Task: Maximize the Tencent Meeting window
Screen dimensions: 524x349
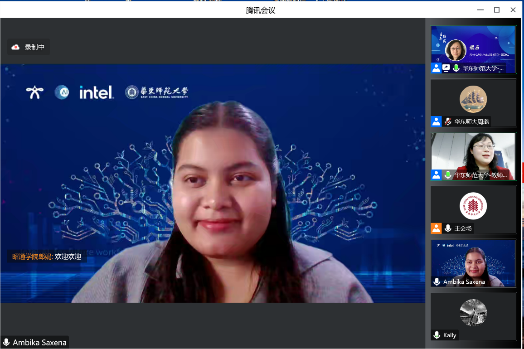Action: [x=497, y=10]
